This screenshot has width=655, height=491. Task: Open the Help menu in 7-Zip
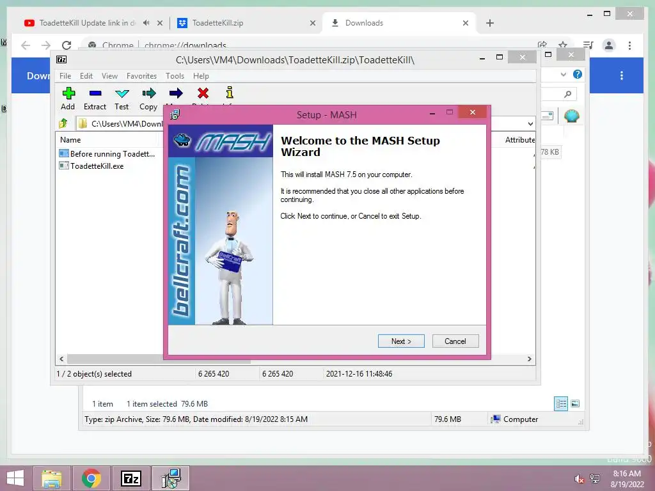tap(201, 76)
